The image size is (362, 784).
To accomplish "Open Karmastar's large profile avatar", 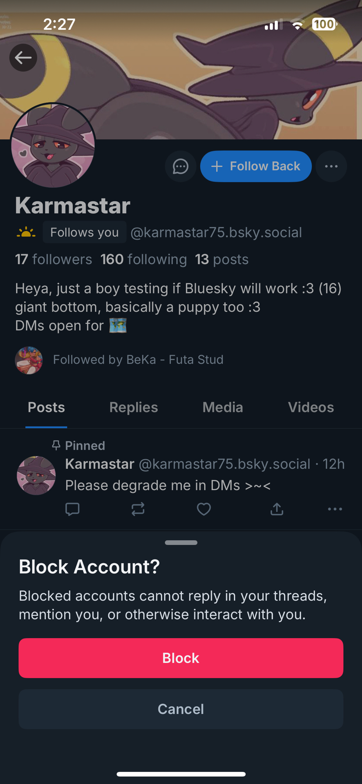I will pos(53,145).
